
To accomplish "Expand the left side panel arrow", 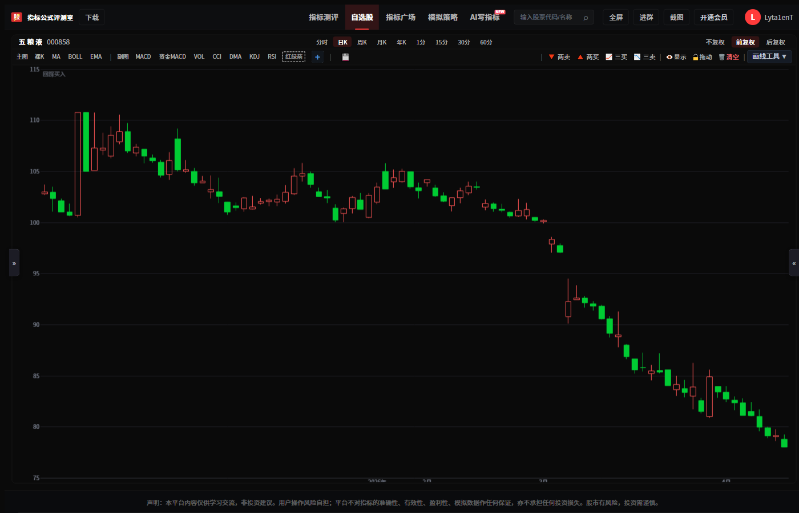I will point(14,263).
